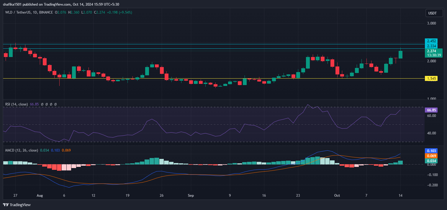Image resolution: width=447 pixels, height=210 pixels.
Task: Click the TradingView logo at bottom left
Action: point(17,205)
